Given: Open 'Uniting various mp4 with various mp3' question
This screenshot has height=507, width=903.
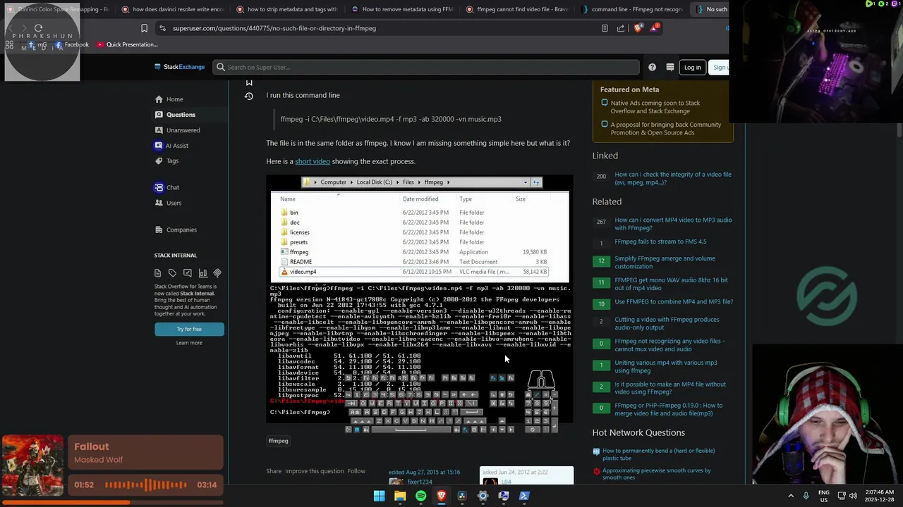Looking at the screenshot, I should [665, 367].
